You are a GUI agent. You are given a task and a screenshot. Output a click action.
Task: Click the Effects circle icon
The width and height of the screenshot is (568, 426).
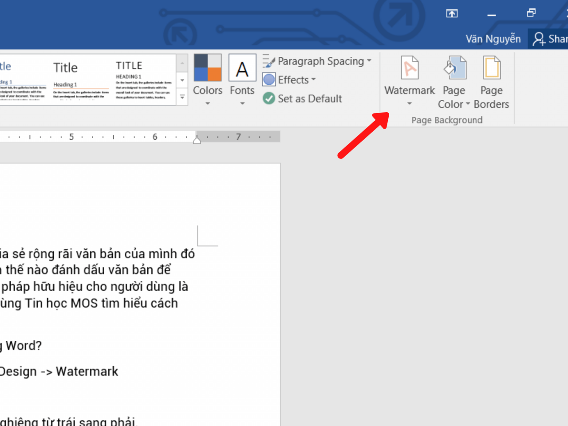click(269, 80)
